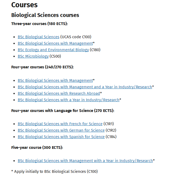Click the (UCAS code C100) text
The height and width of the screenshot is (179, 183).
pos(76,37)
